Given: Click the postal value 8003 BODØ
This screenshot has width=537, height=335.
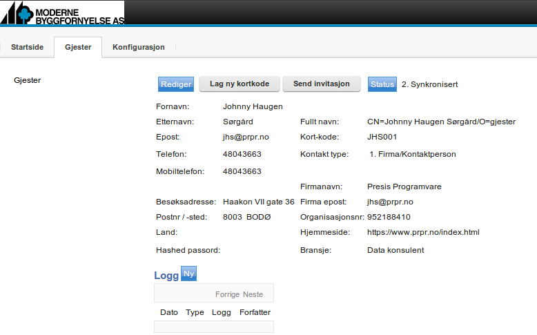Looking at the screenshot, I should [246, 217].
